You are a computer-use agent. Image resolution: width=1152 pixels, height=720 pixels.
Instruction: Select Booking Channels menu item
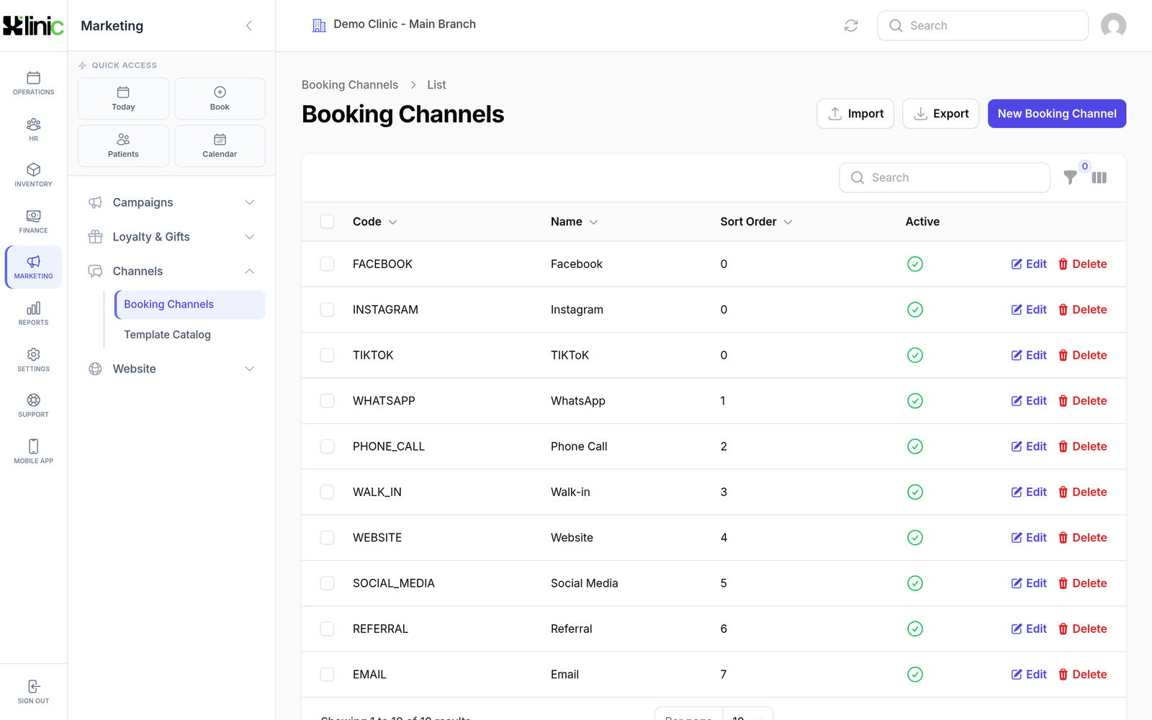tap(190, 305)
